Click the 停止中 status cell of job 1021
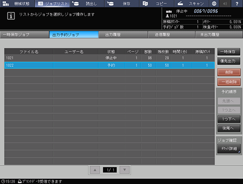 click(111, 58)
